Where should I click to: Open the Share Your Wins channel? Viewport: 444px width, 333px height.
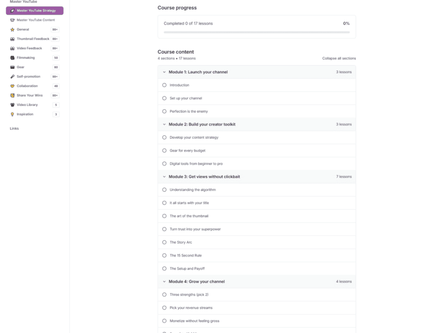coord(33,95)
